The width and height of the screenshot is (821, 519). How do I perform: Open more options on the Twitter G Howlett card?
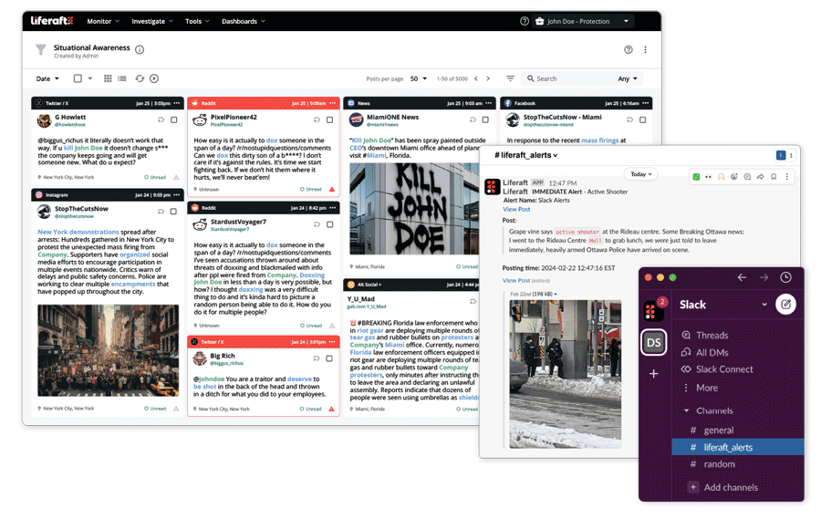point(176,103)
